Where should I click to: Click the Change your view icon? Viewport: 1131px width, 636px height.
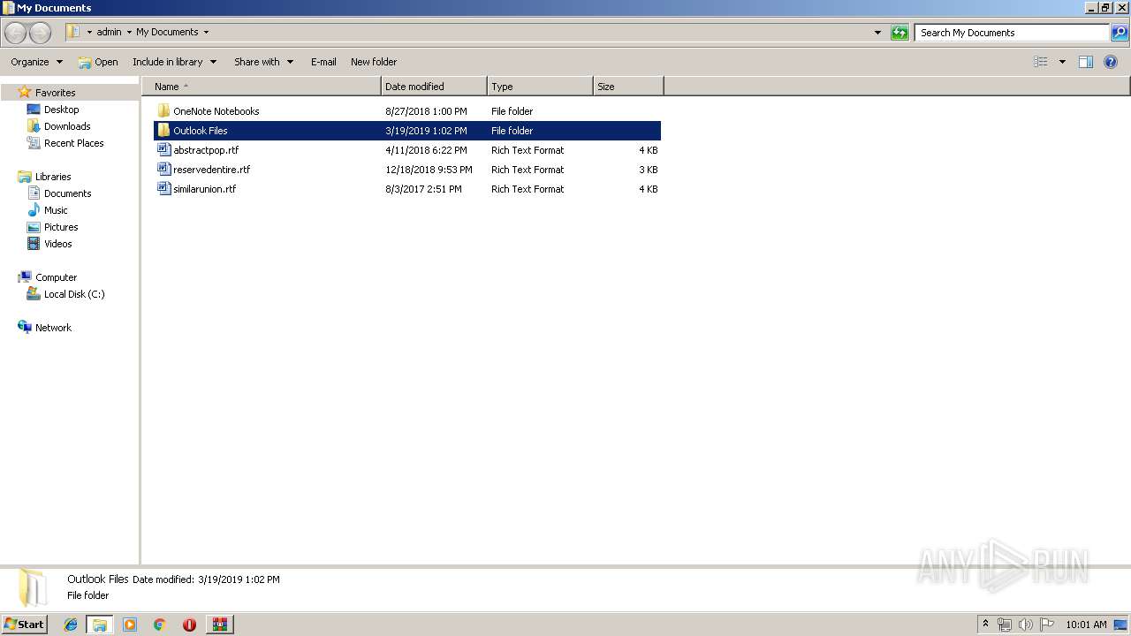pyautogui.click(x=1041, y=62)
